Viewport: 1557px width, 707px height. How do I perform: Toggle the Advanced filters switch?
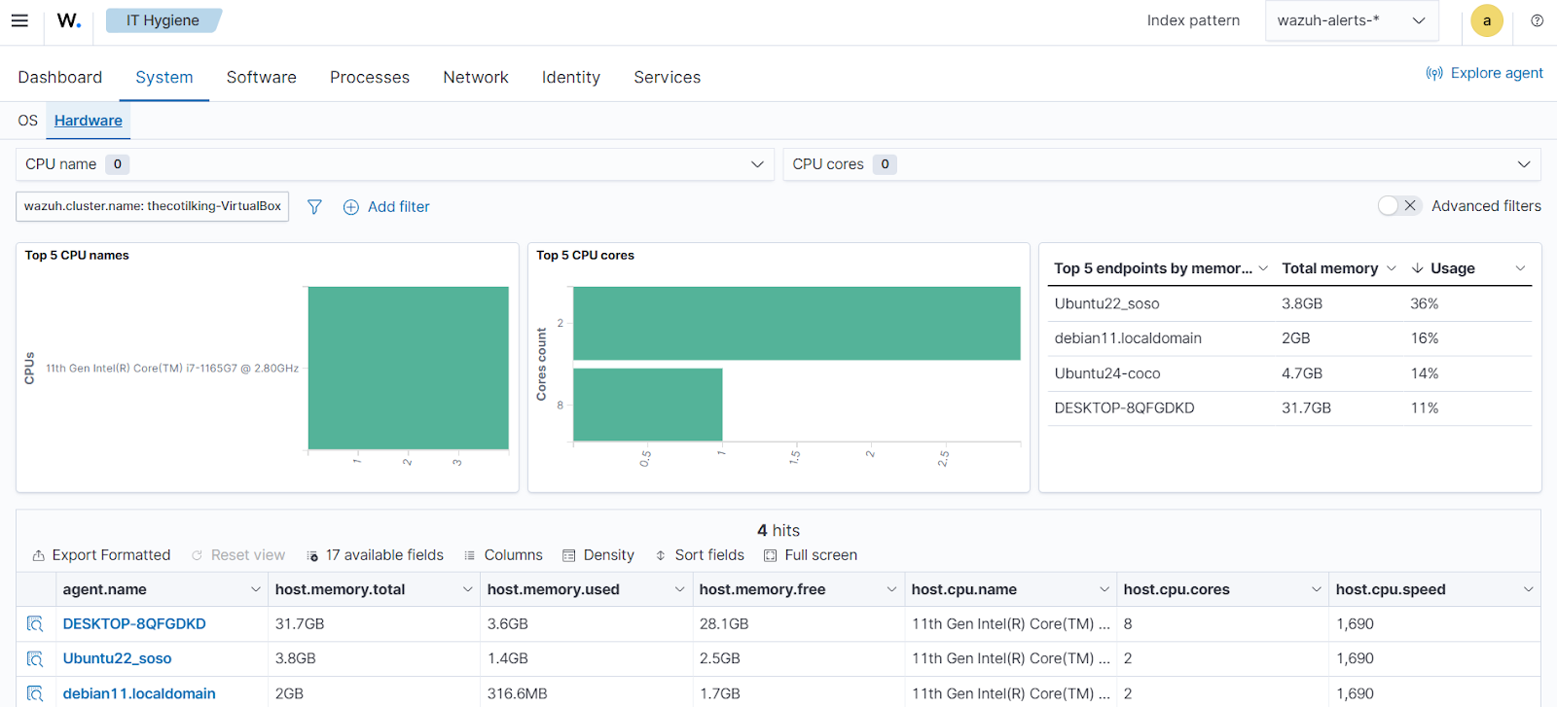tap(1399, 206)
